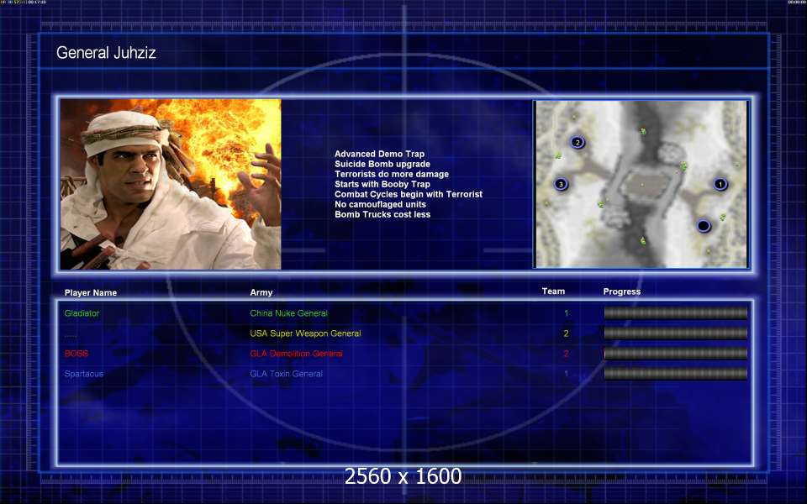Click the Team column header
The height and width of the screenshot is (504, 807).
(x=553, y=291)
